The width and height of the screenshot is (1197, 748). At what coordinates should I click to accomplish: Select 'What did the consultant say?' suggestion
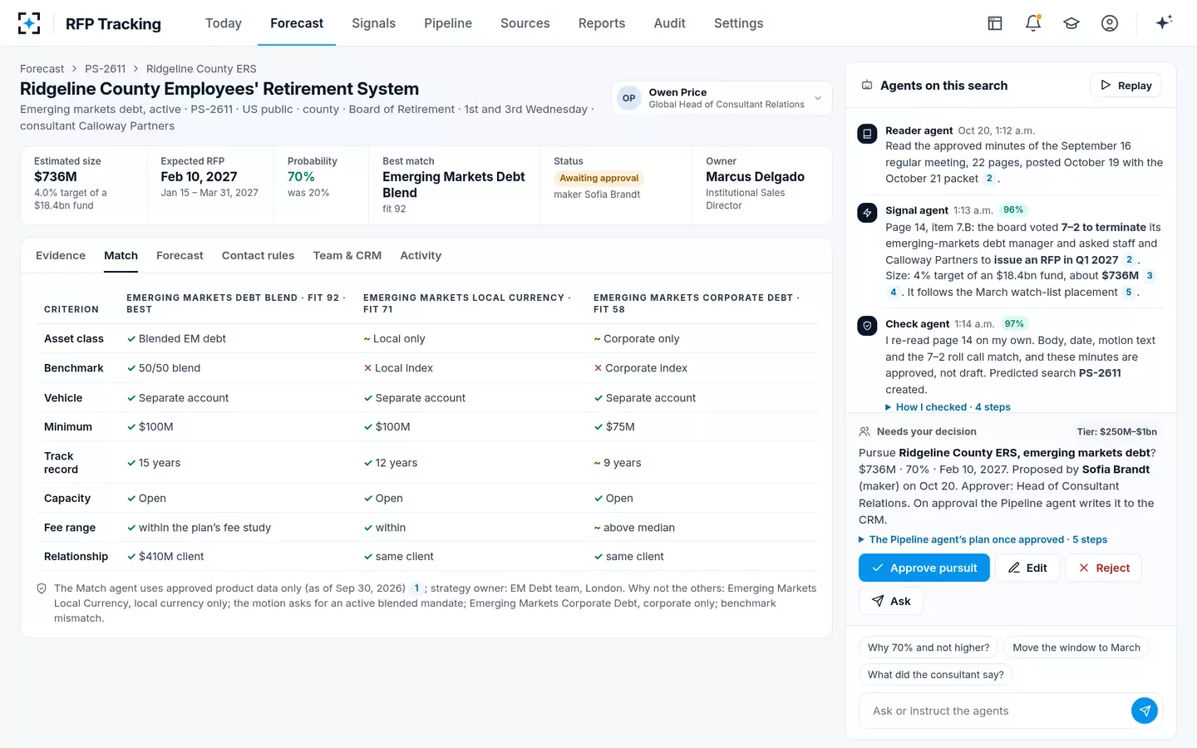pos(936,675)
